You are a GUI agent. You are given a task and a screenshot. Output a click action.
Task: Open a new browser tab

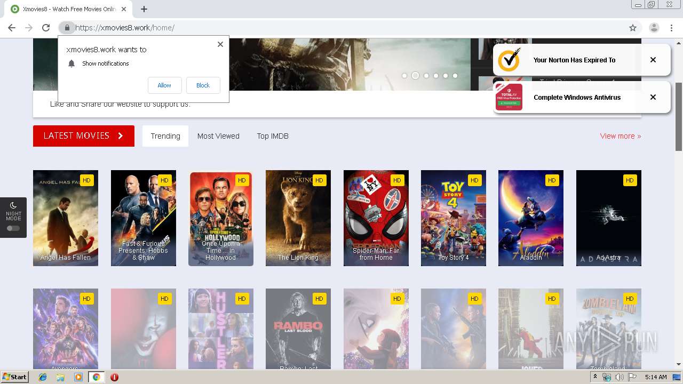pos(144,9)
